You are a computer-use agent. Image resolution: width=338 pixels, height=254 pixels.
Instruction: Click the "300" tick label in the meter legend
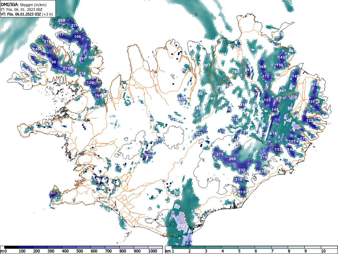click(51, 251)
